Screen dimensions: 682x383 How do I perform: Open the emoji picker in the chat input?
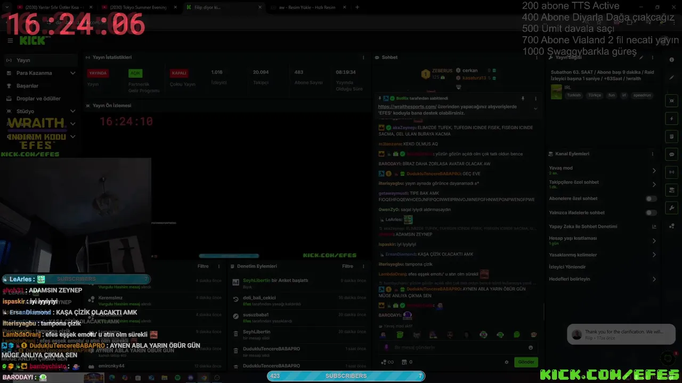point(531,347)
